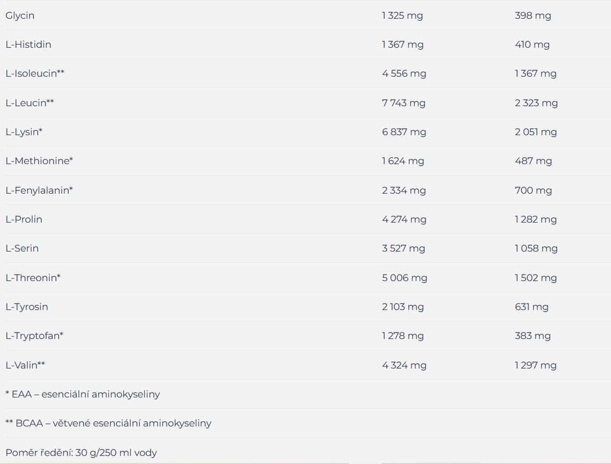This screenshot has height=464, width=611.
Task: Select the L-Prolin 4 274 mg value
Action: [x=404, y=219]
